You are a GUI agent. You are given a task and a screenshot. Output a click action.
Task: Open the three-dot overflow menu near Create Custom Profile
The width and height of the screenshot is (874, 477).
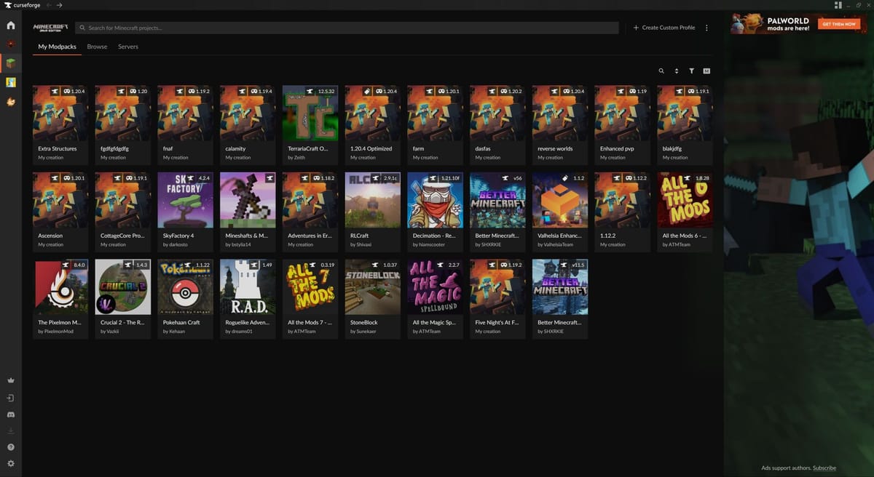[x=707, y=27]
